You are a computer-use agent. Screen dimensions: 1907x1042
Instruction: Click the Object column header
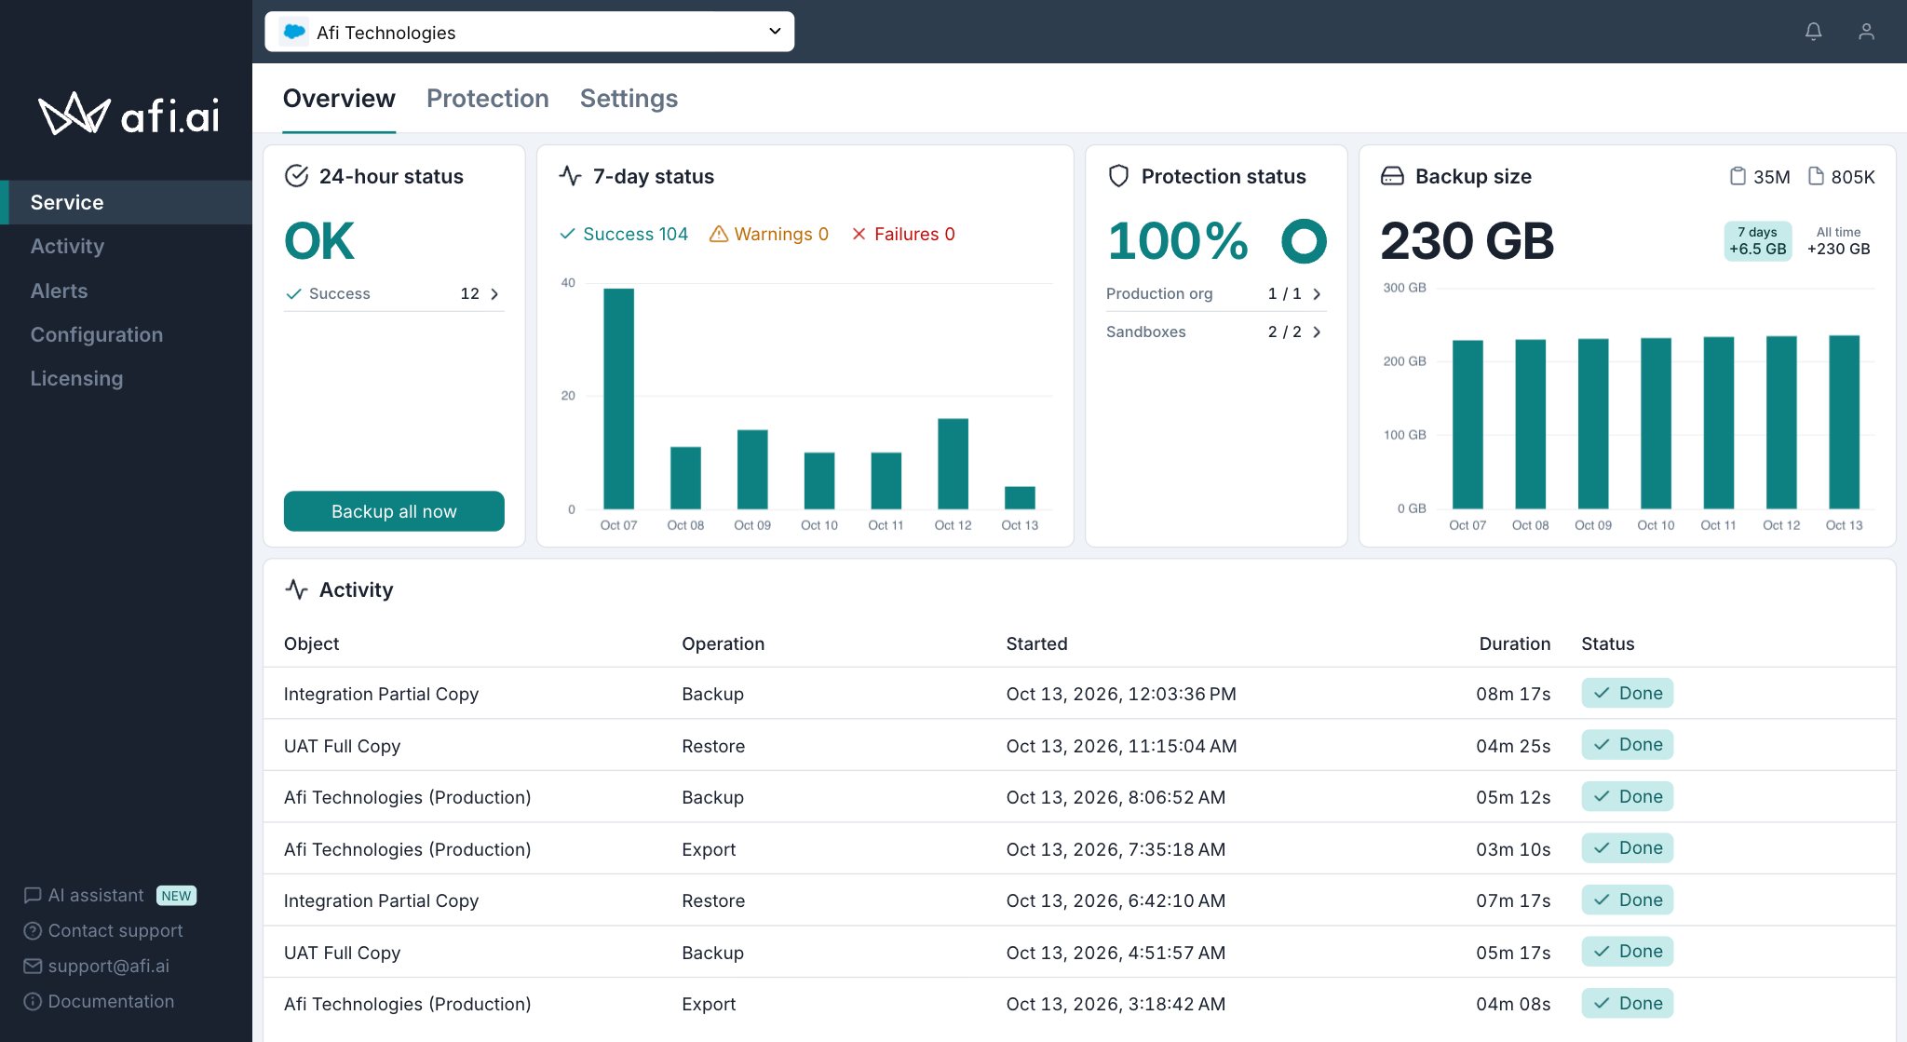click(311, 643)
